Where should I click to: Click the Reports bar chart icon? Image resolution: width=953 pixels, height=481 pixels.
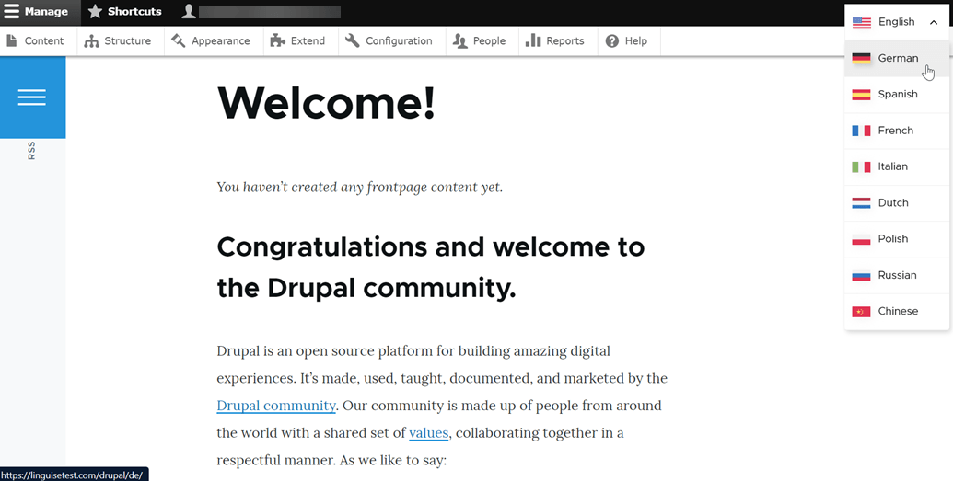tap(533, 40)
